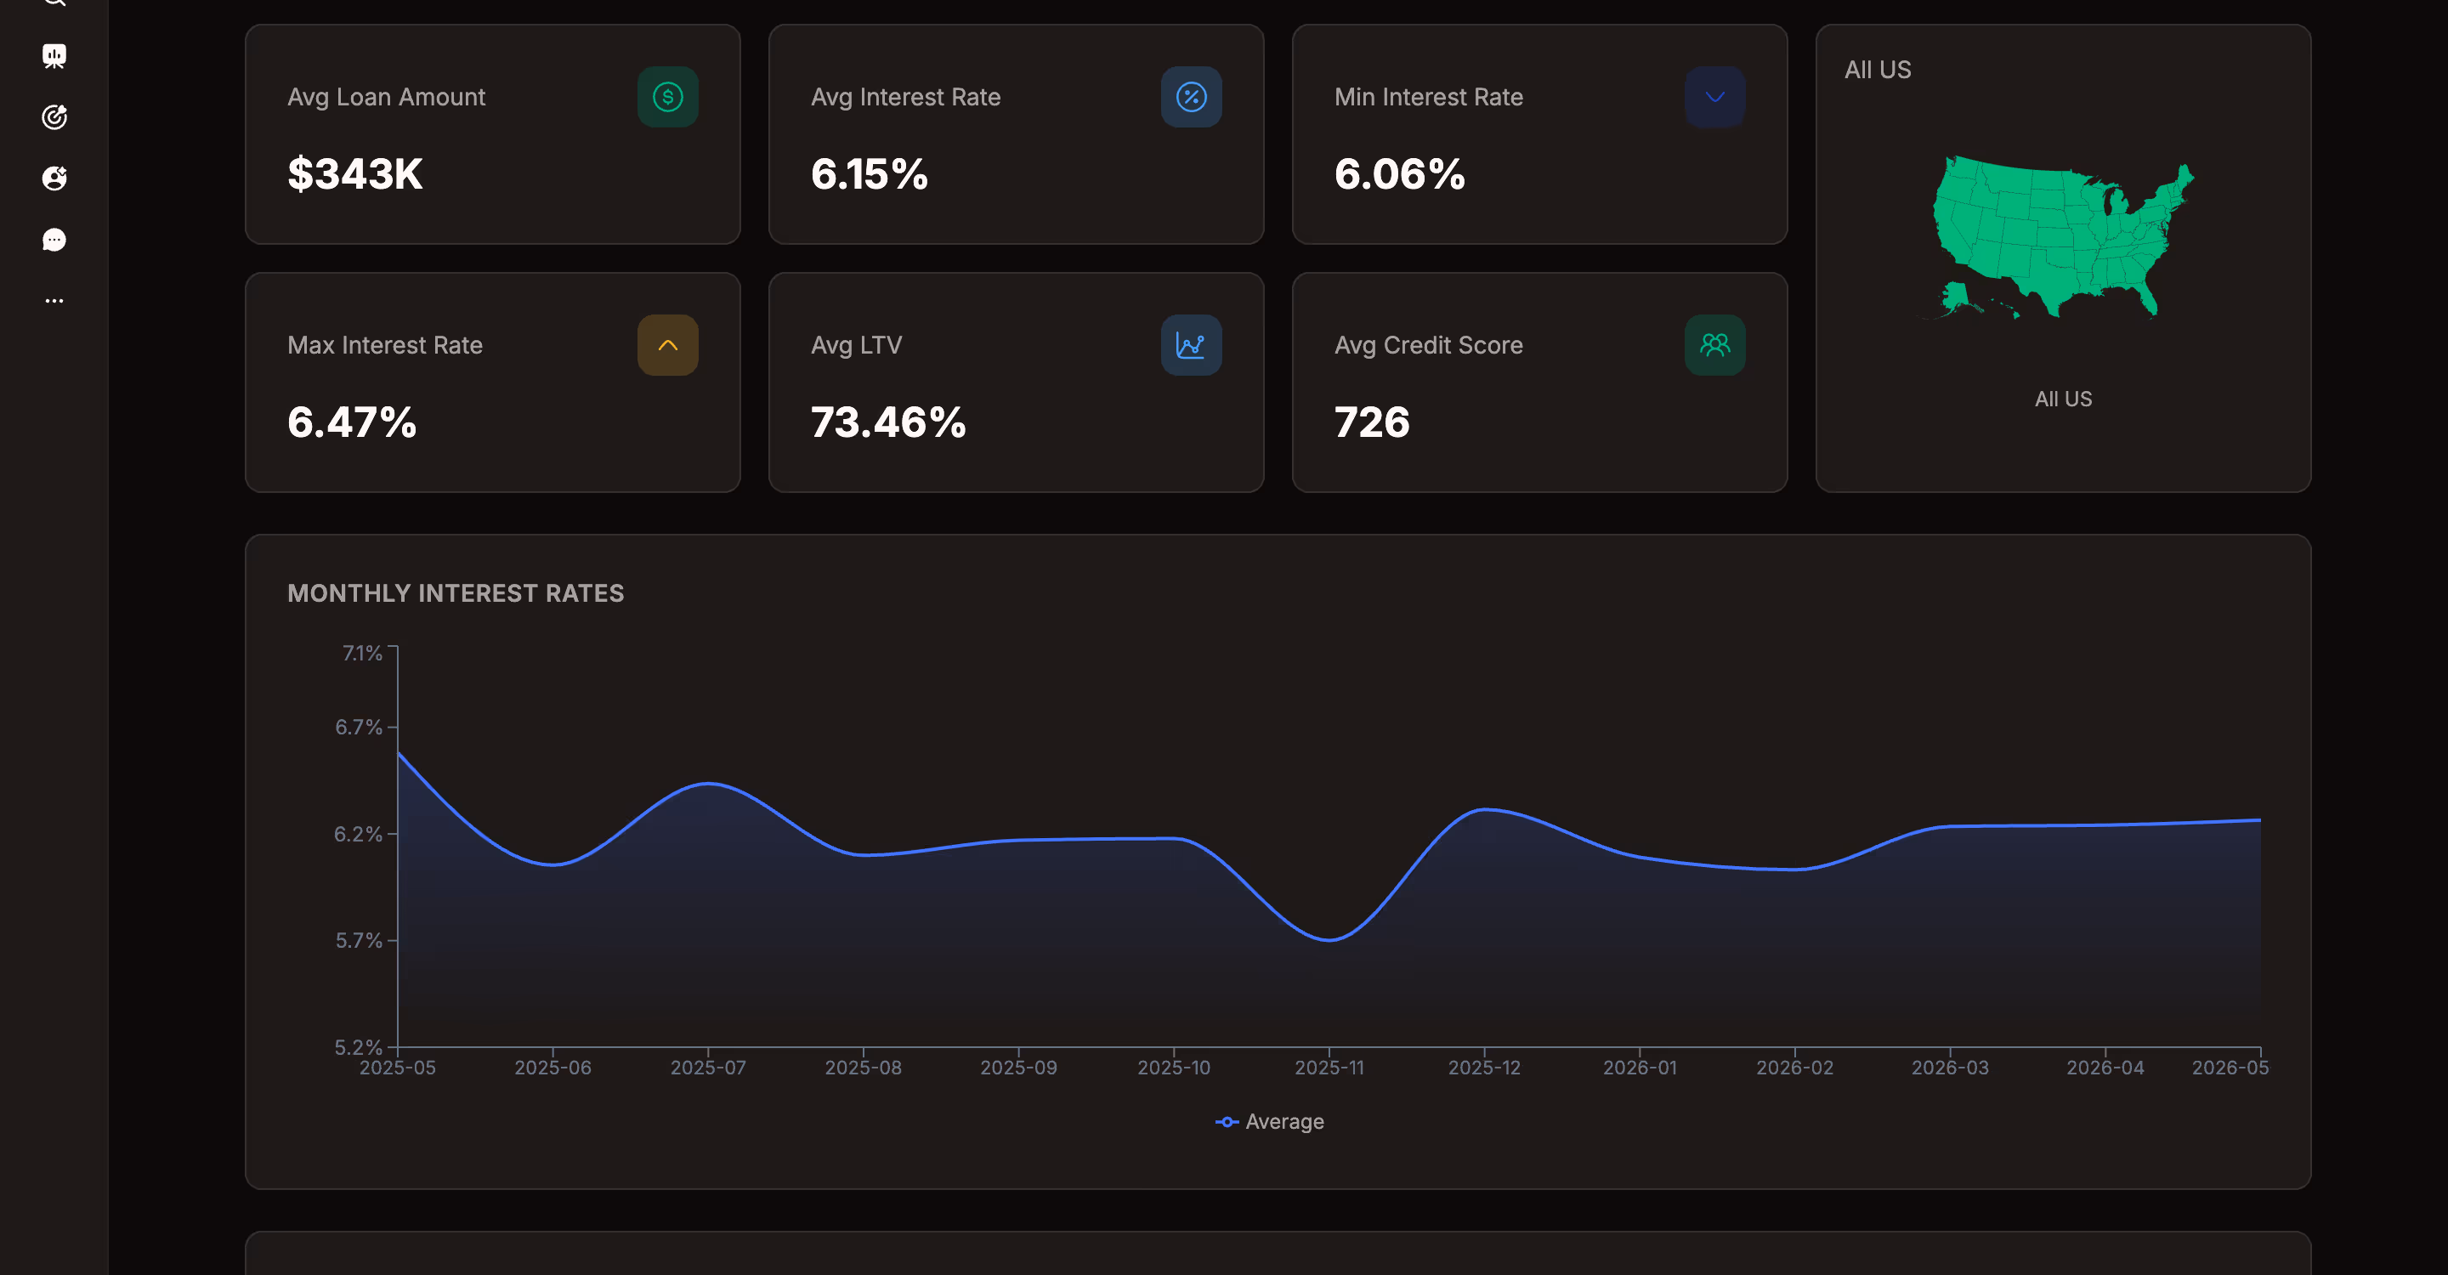
Task: Click the up chevron on Max Interest Rate
Action: point(668,345)
